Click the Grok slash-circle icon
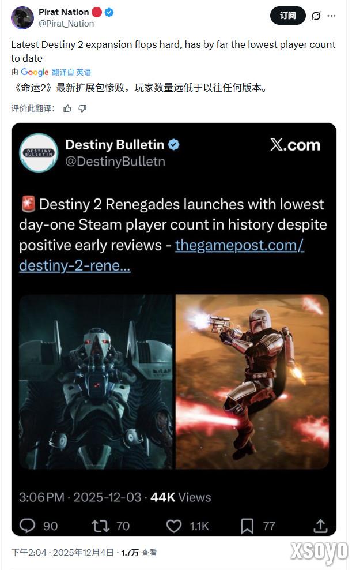Viewport: 356px width, 570px height. click(x=316, y=16)
